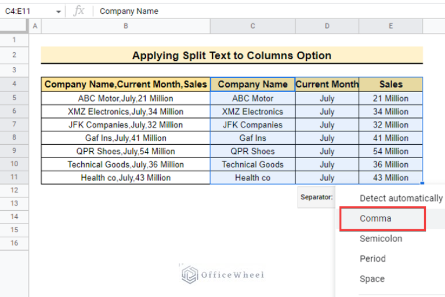Click the select-all corner box
The image size is (445, 297).
pyautogui.click(x=14, y=26)
